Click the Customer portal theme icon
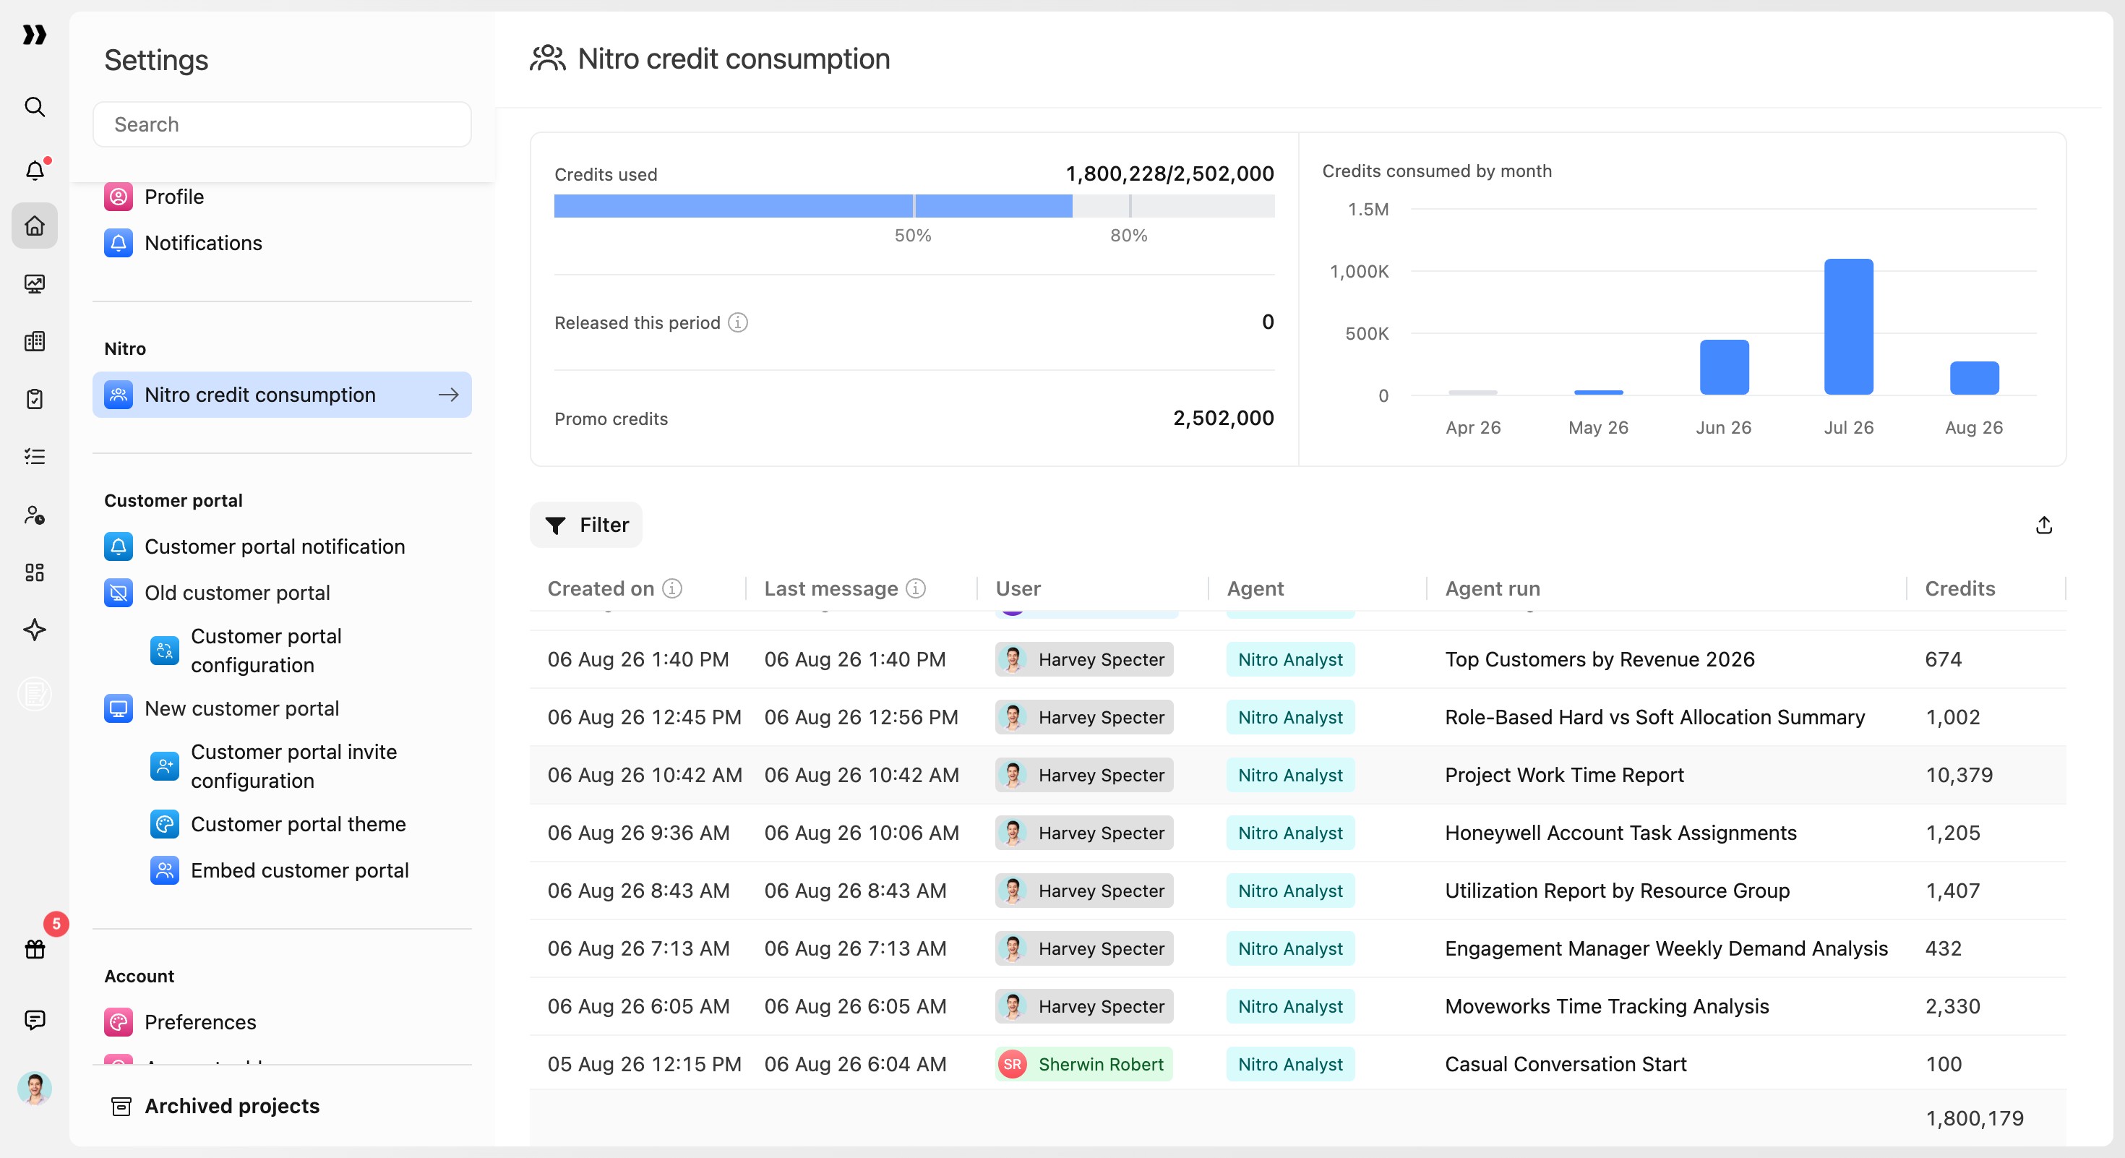The width and height of the screenshot is (2125, 1158). click(x=165, y=823)
